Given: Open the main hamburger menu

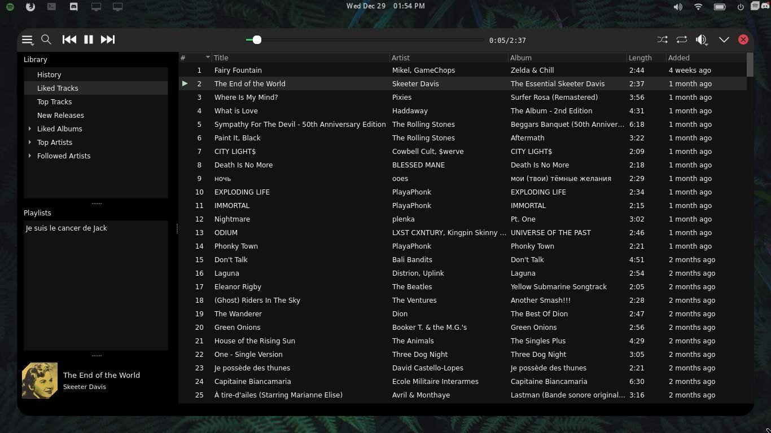Looking at the screenshot, I should (x=27, y=39).
